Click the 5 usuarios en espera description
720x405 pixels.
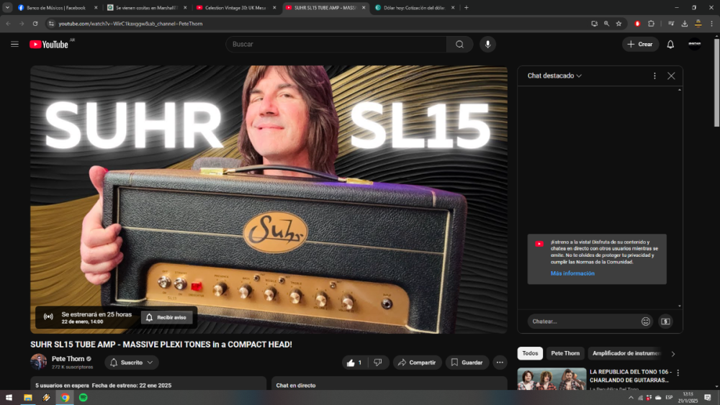[x=148, y=383]
